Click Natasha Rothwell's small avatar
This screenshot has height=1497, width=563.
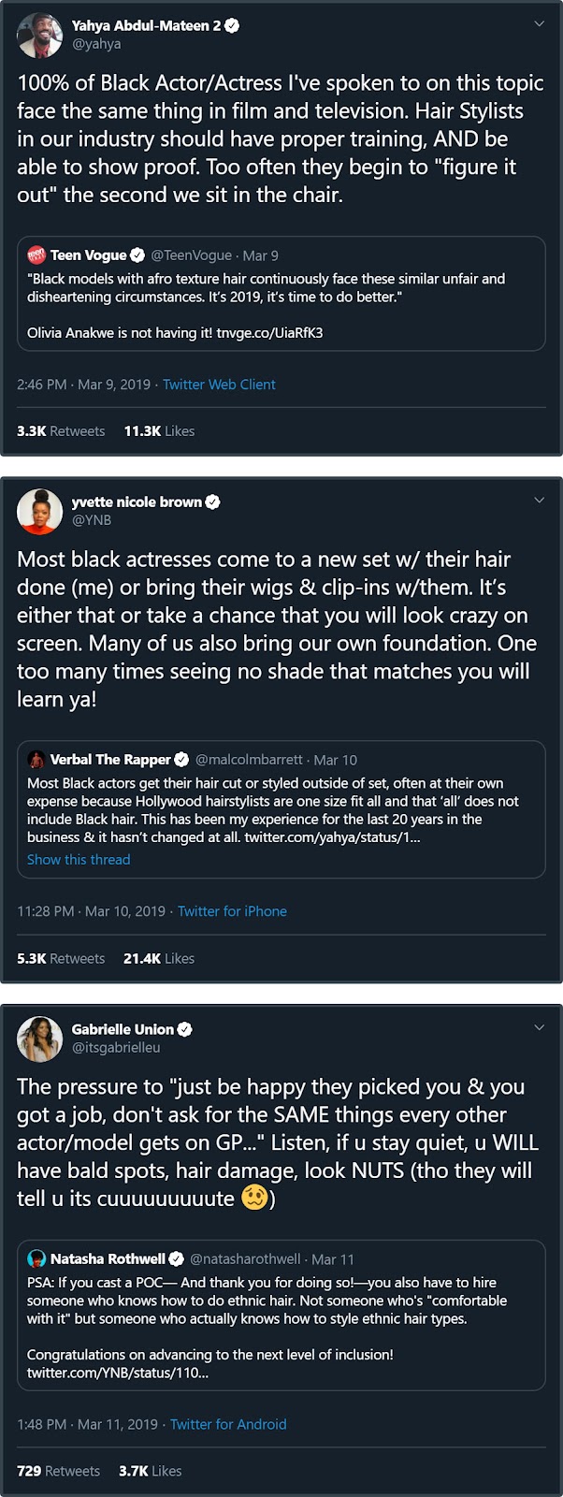(36, 1259)
